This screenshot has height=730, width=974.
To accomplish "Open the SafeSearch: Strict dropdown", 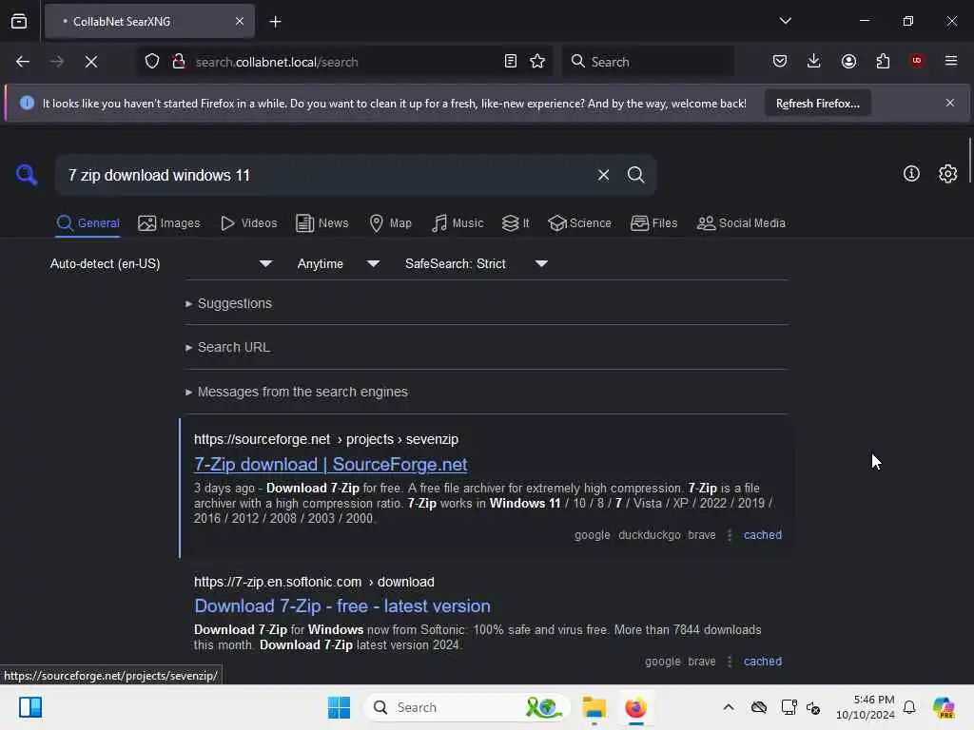I will click(477, 264).
